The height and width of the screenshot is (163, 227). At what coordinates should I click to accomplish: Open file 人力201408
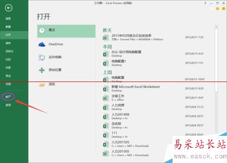point(120,115)
